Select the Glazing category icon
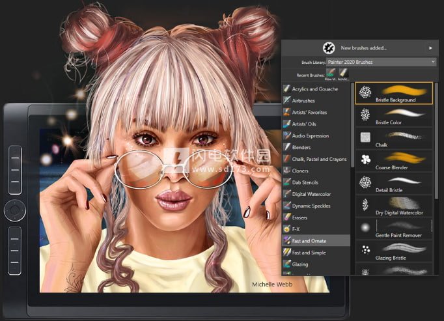This screenshot has height=321, width=444. click(x=287, y=264)
